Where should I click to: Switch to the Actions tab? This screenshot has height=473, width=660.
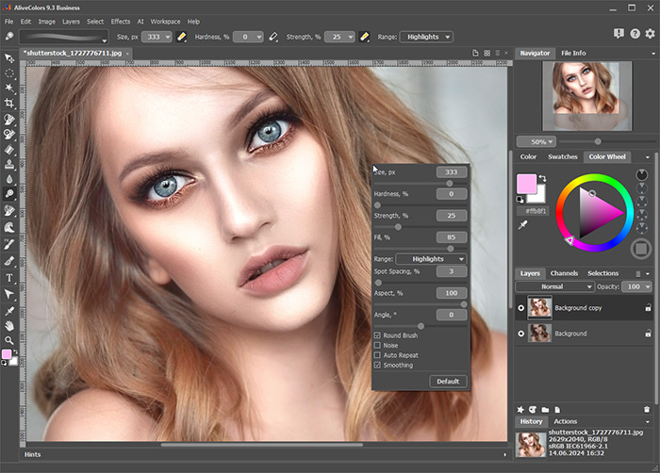click(x=566, y=422)
